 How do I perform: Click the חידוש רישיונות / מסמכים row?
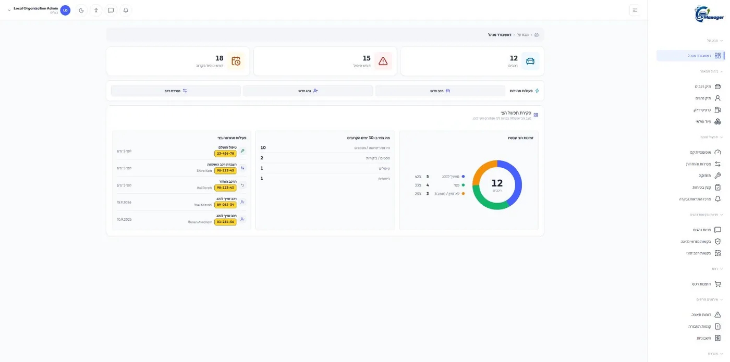[325, 148]
